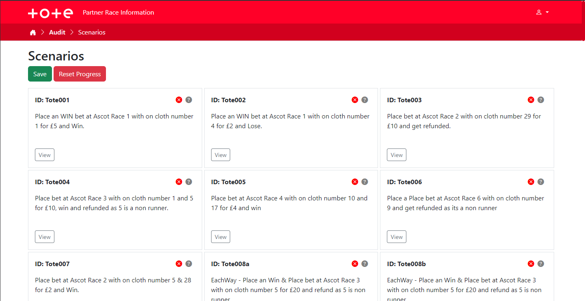Click the red cross icon on Tote006
The height and width of the screenshot is (301, 585).
pos(531,182)
